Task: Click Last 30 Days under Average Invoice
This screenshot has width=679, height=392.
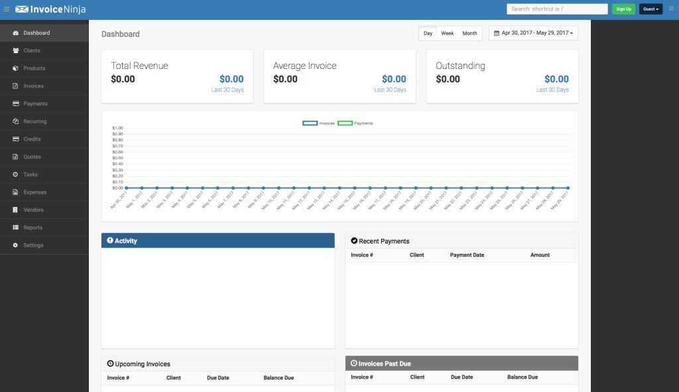Action: (x=390, y=90)
